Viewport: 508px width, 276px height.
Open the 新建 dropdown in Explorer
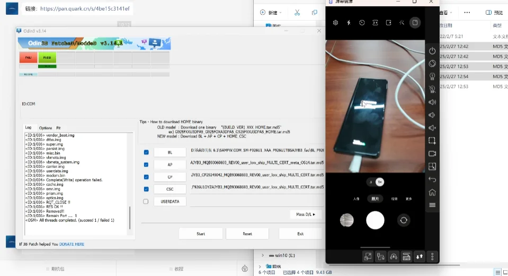click(271, 13)
